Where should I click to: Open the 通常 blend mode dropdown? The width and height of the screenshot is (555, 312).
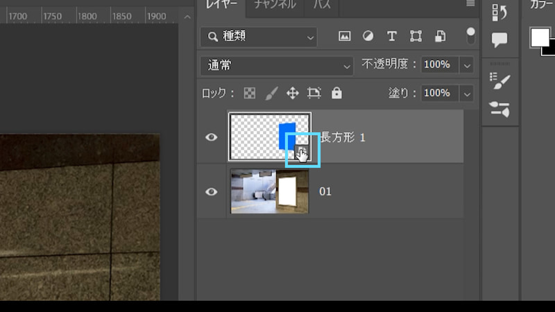277,66
